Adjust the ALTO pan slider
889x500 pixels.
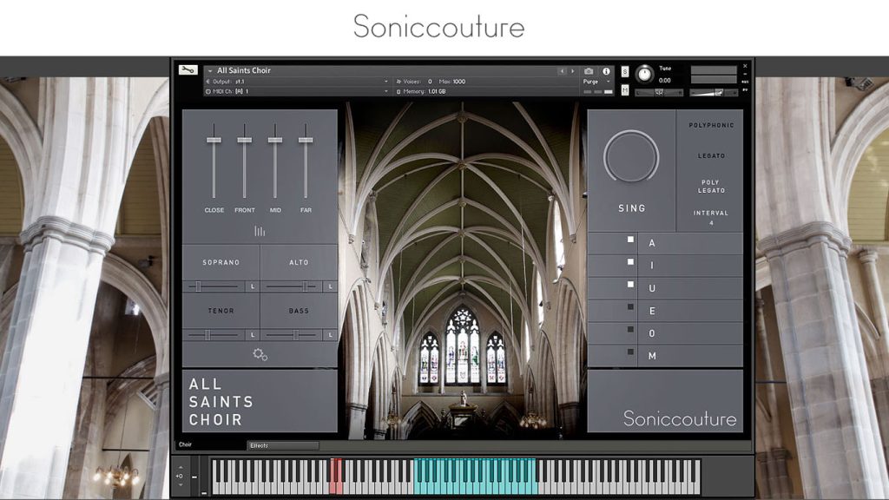305,286
